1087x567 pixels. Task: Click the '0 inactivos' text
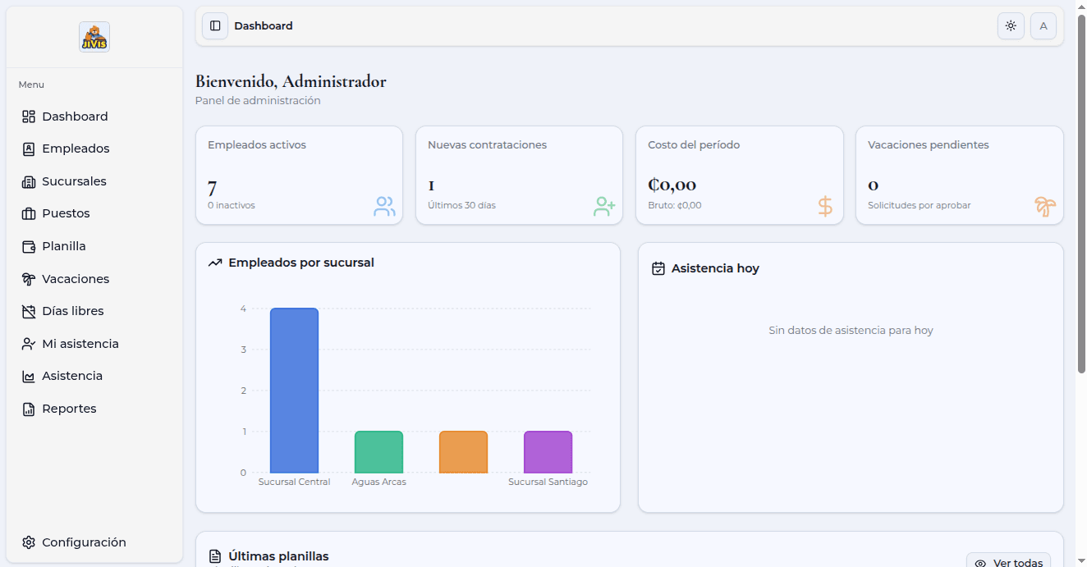pos(232,205)
